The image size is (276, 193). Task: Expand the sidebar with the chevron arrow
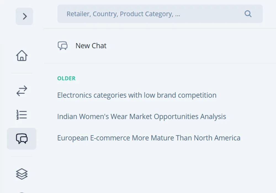click(x=25, y=17)
